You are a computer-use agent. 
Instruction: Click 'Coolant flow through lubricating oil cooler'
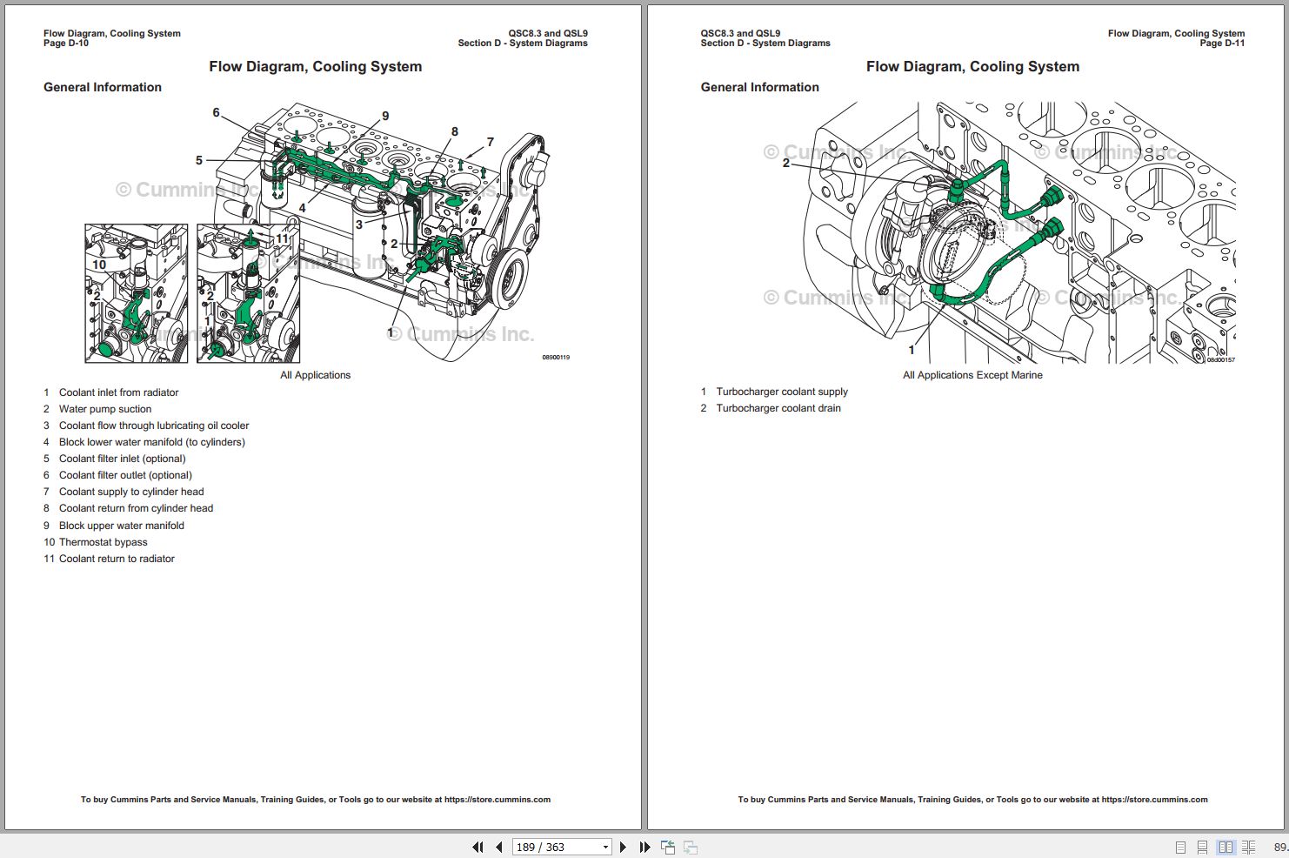tap(154, 426)
